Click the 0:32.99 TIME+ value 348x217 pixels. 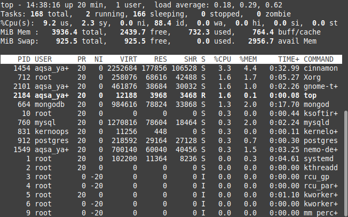pos(284,69)
